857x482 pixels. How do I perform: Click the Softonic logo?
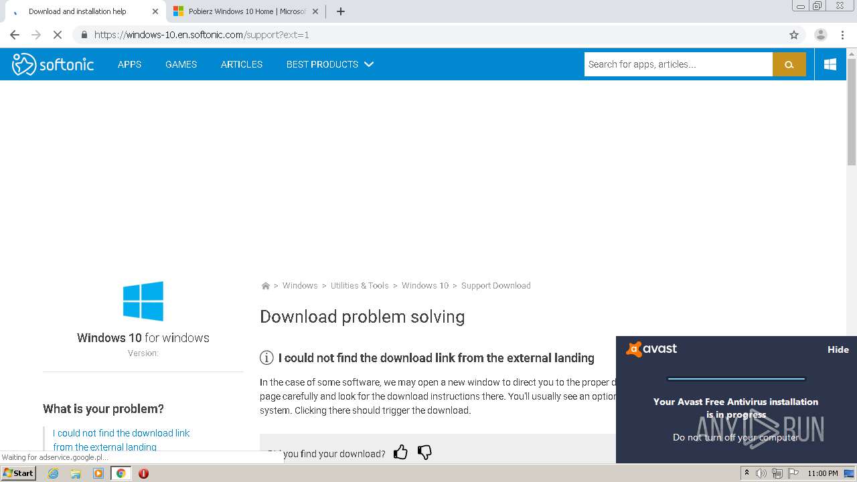[53, 64]
